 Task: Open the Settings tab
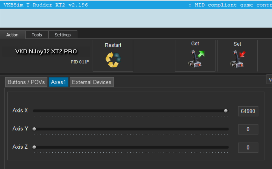pos(63,35)
